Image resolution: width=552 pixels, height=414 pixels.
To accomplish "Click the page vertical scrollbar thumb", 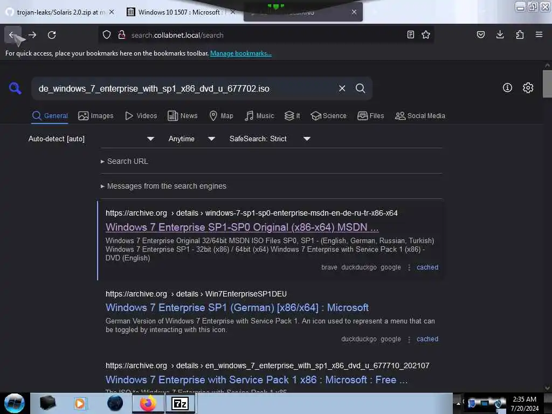I will 547,84.
